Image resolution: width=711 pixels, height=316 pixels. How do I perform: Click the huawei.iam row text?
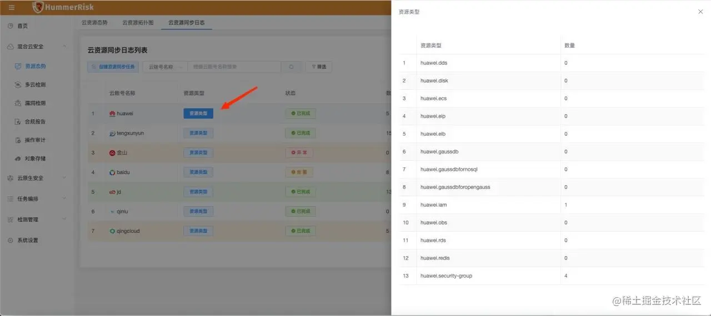(x=434, y=205)
